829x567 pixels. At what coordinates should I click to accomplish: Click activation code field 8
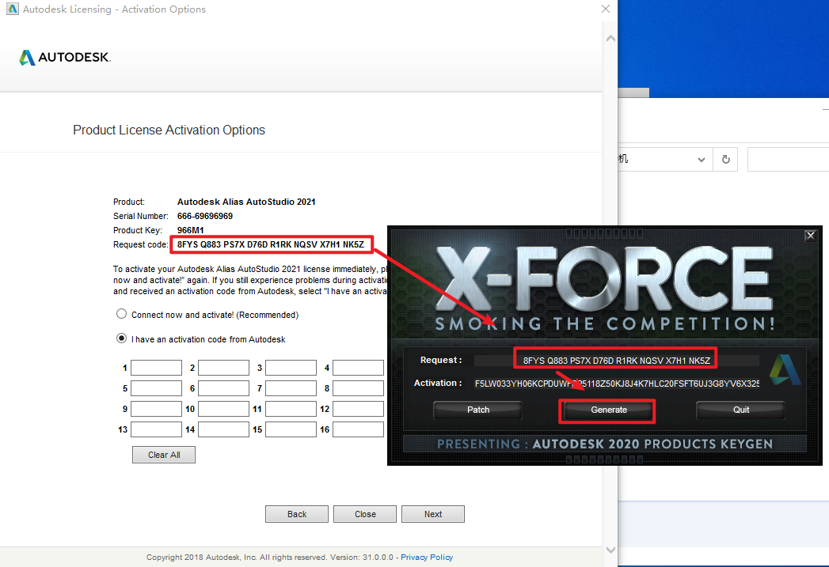click(x=358, y=388)
